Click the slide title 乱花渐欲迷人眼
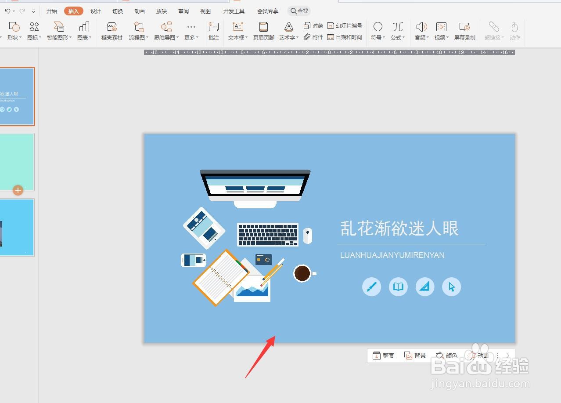Image resolution: width=561 pixels, height=403 pixels. pos(399,229)
